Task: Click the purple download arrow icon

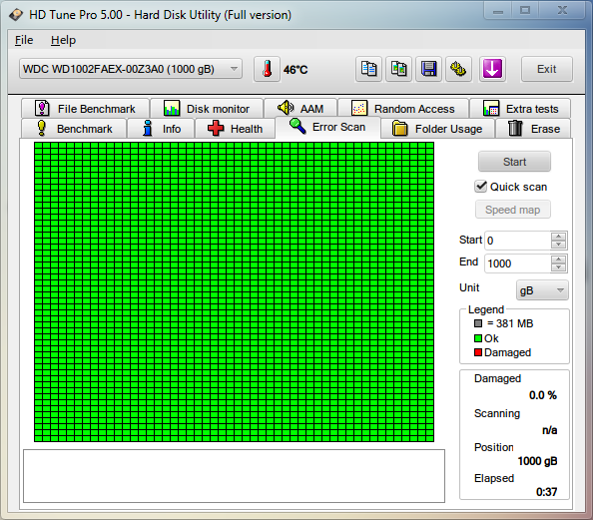Action: click(x=492, y=69)
